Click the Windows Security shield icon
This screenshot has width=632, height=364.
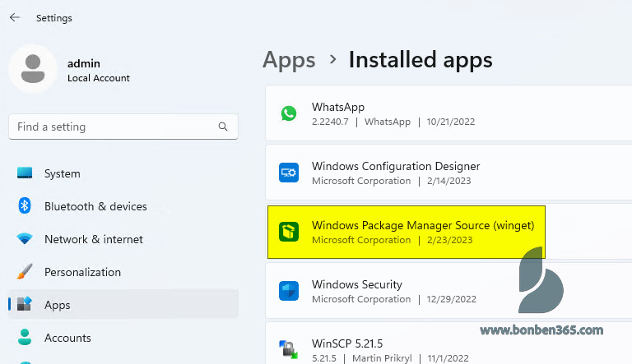coord(289,291)
